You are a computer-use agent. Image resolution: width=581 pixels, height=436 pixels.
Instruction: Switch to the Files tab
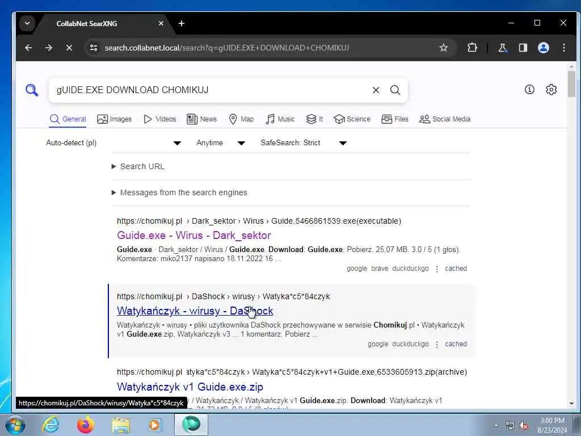395,119
